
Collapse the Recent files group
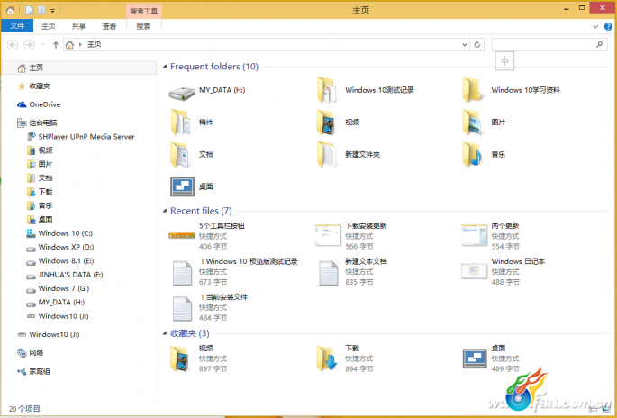[x=165, y=211]
